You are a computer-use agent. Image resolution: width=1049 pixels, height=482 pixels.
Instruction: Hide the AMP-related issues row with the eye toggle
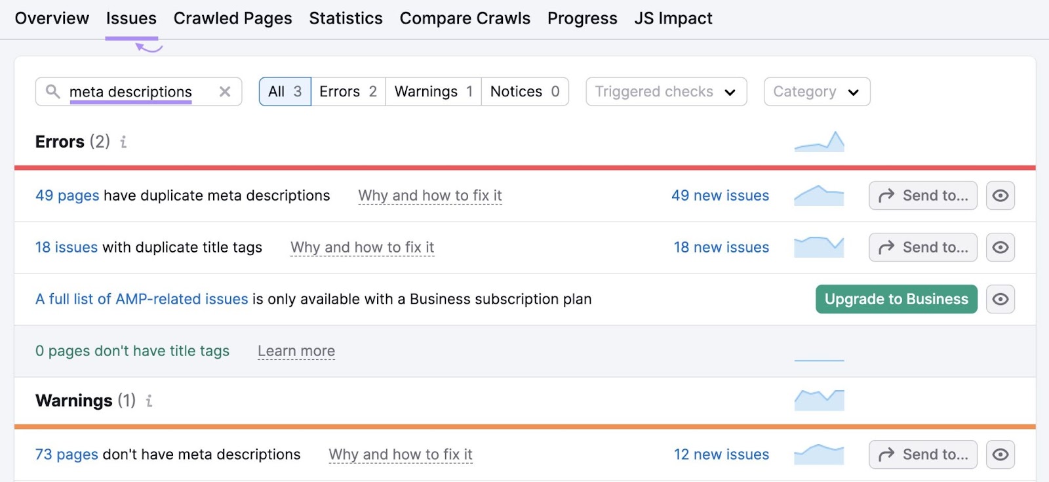[1000, 298]
